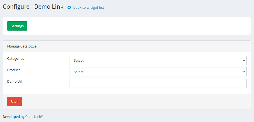Click the Developed by footer text
The width and height of the screenshot is (254, 122).
coord(14,117)
